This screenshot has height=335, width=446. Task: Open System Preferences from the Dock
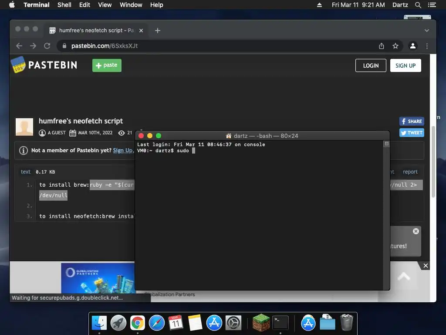(233, 323)
